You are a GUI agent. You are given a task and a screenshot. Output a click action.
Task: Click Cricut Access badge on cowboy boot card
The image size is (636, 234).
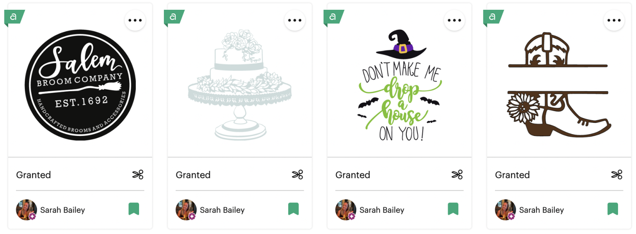tap(493, 17)
